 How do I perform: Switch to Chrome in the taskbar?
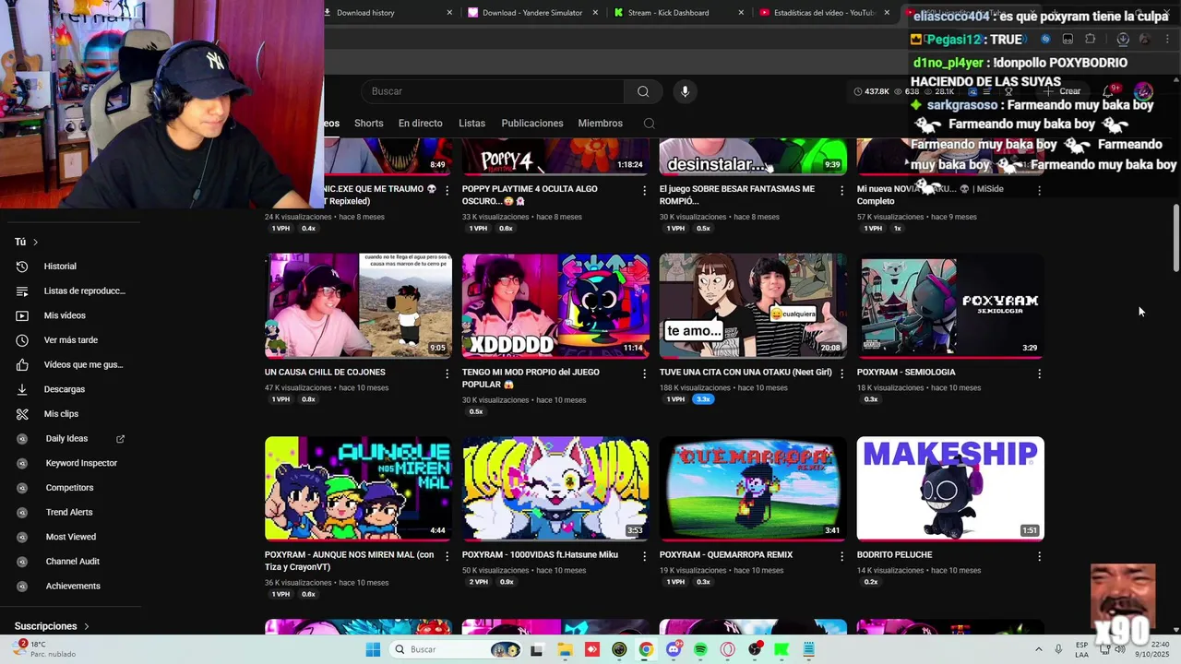coord(646,649)
